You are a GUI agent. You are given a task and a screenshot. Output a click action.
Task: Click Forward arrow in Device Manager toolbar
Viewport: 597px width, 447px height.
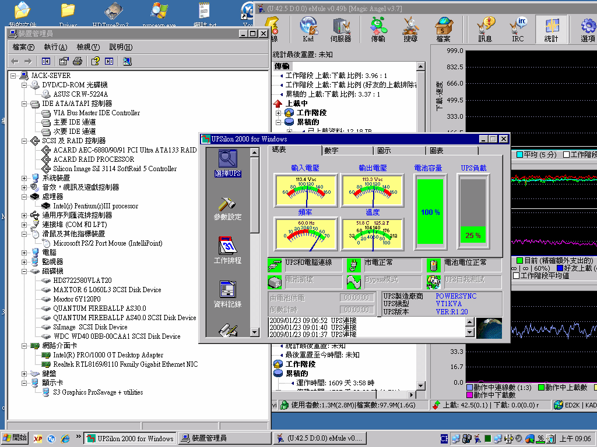click(x=28, y=61)
